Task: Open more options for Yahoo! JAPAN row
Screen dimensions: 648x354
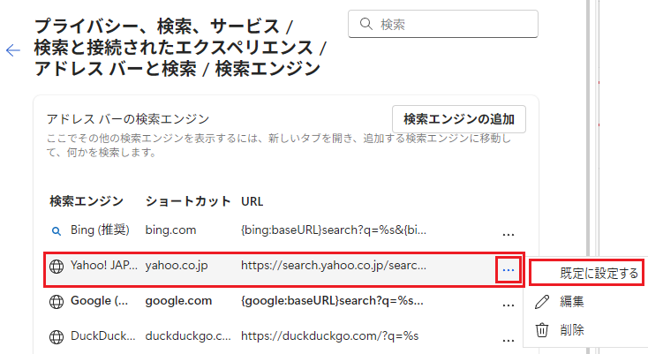Action: [508, 270]
